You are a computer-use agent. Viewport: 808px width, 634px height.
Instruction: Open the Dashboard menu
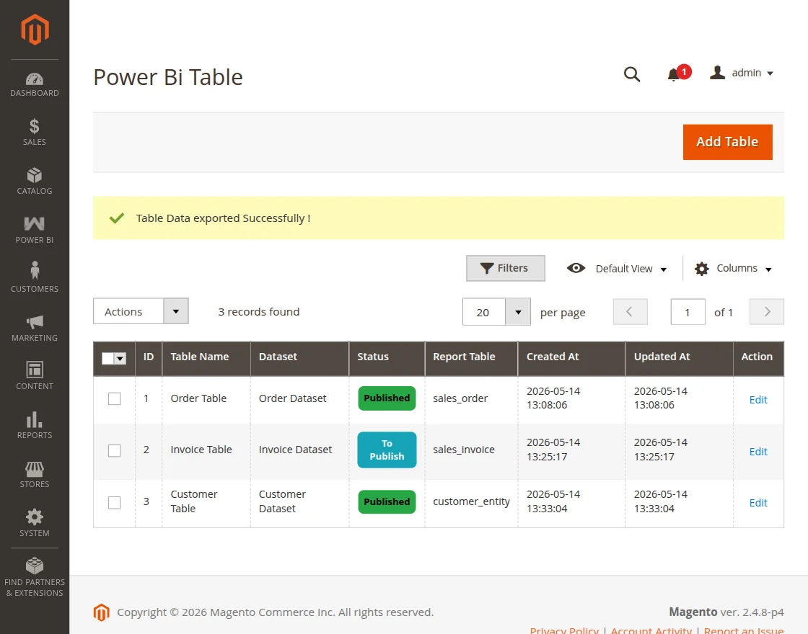(35, 85)
